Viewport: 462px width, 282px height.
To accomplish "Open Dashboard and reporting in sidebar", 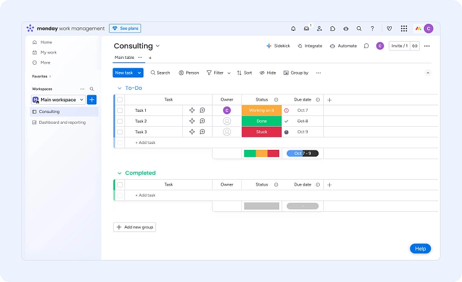I will pos(62,123).
